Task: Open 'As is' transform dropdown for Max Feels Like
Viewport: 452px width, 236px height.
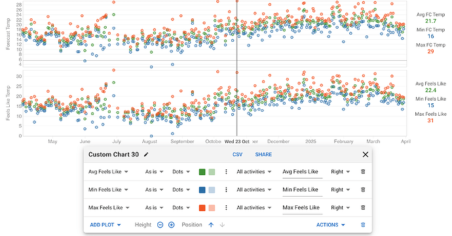Action: [x=154, y=207]
